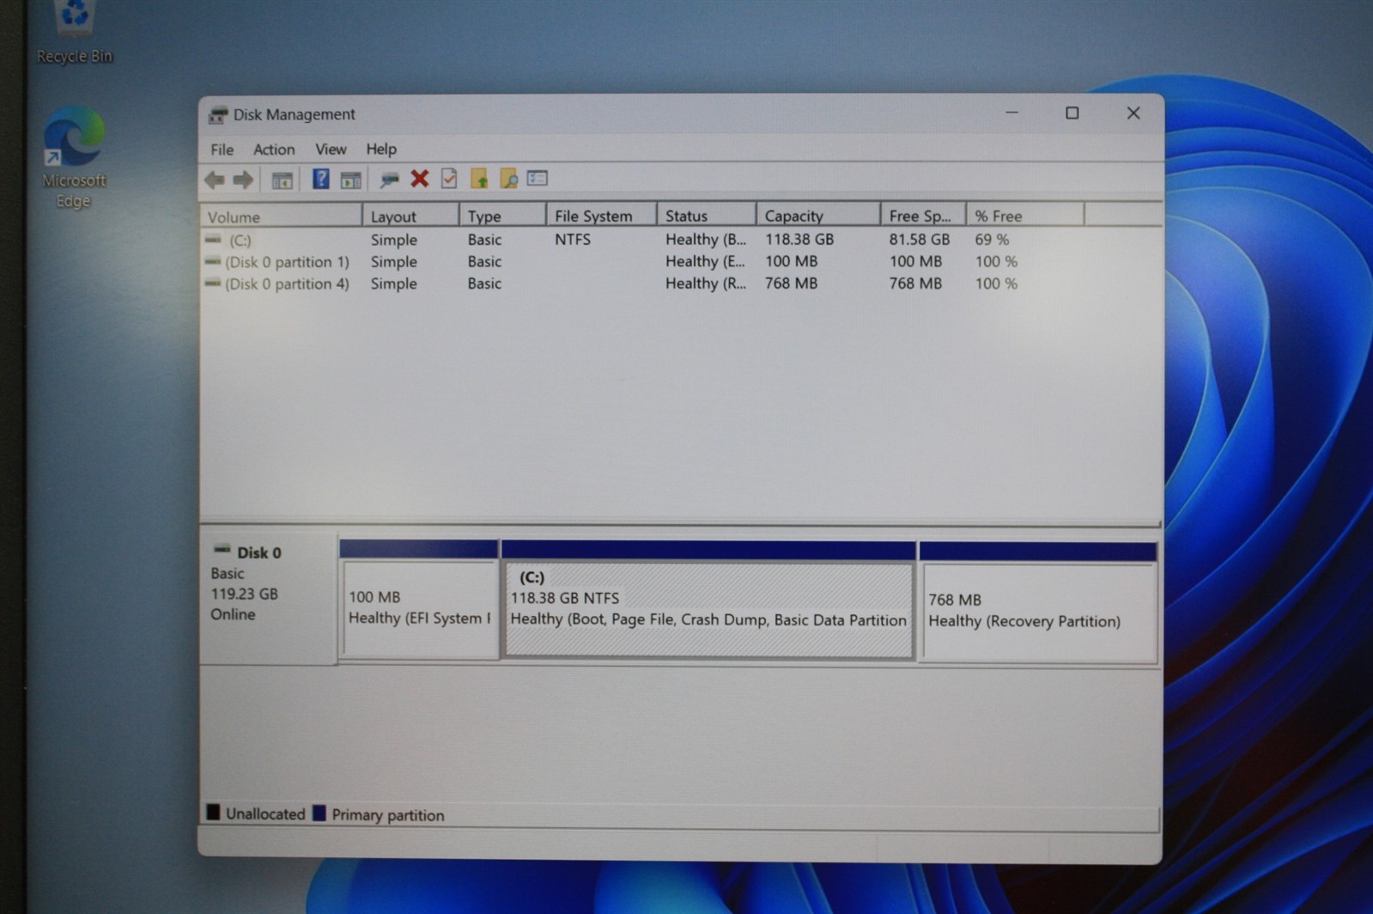This screenshot has height=914, width=1373.
Task: Click the drive icon beside Disk 0 partition 4
Action: (213, 283)
